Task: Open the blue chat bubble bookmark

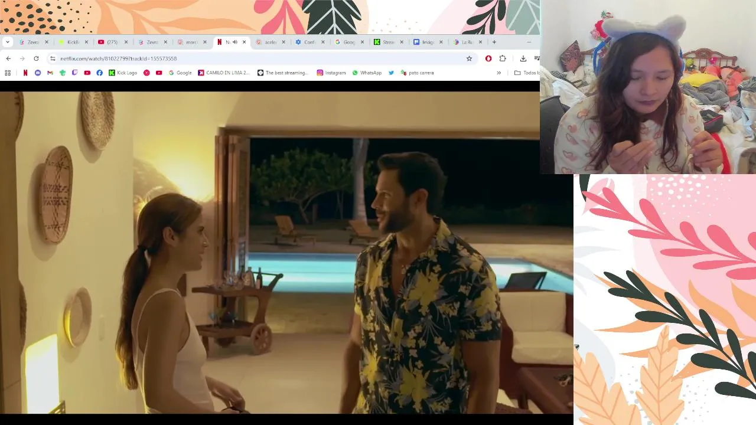Action: coord(38,73)
